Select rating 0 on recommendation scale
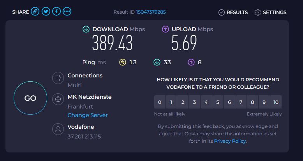Image resolution: width=303 pixels, height=161 pixels. pos(159,102)
